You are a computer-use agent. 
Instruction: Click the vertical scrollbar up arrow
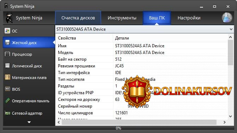(231, 37)
